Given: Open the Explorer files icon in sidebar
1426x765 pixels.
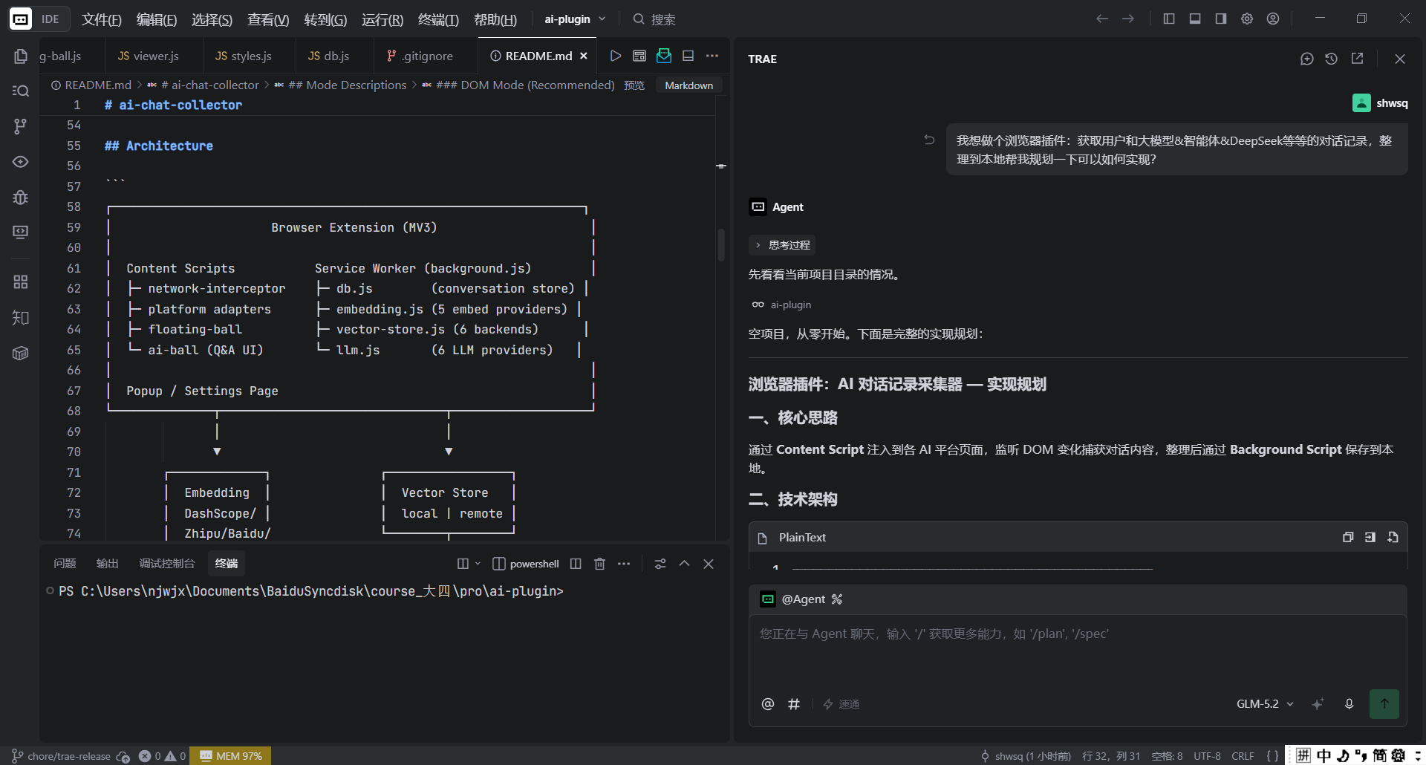Looking at the screenshot, I should pos(21,56).
